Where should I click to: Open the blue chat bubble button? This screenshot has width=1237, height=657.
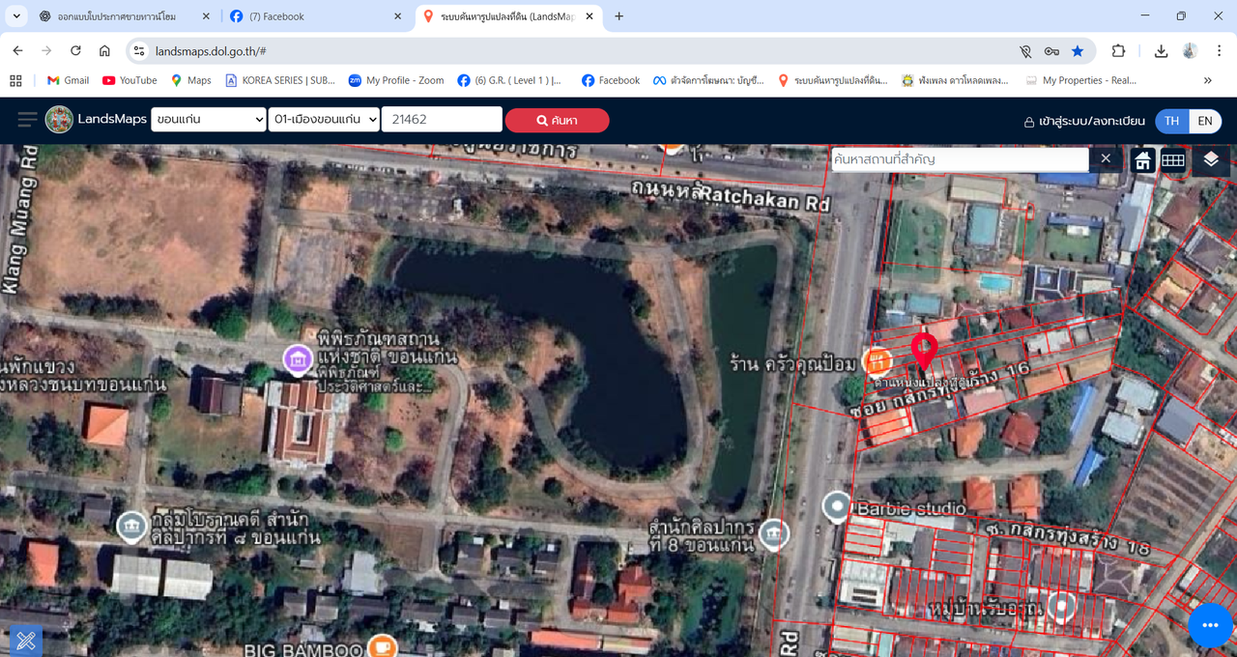click(1210, 626)
